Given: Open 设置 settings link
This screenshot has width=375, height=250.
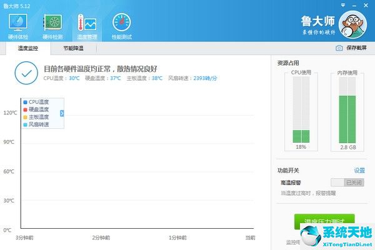Looking at the screenshot, I should (359, 171).
